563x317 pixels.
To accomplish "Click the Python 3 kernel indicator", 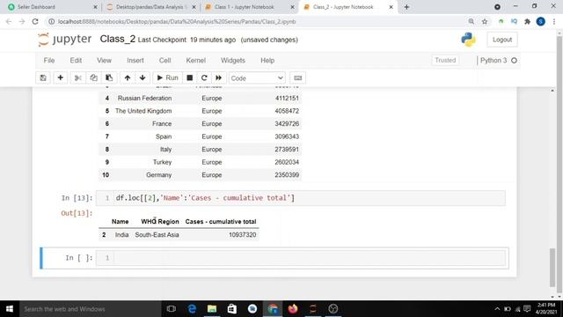I will pos(499,61).
